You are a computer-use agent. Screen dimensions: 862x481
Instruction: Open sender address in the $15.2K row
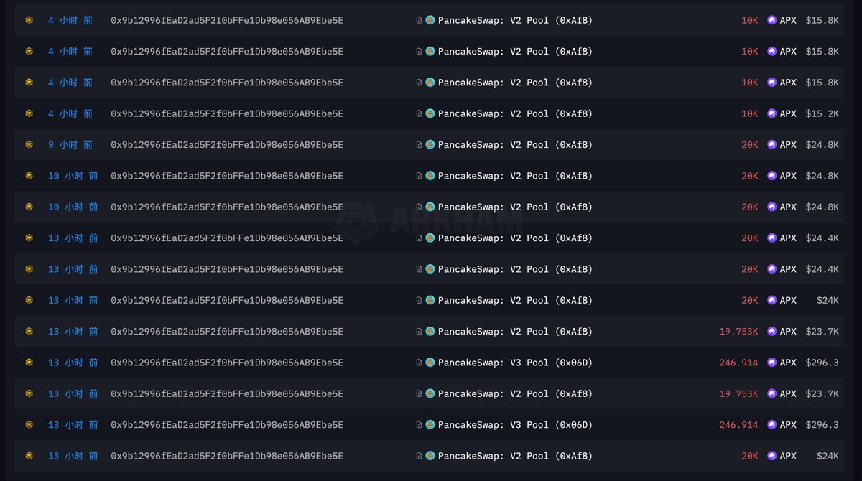point(227,113)
